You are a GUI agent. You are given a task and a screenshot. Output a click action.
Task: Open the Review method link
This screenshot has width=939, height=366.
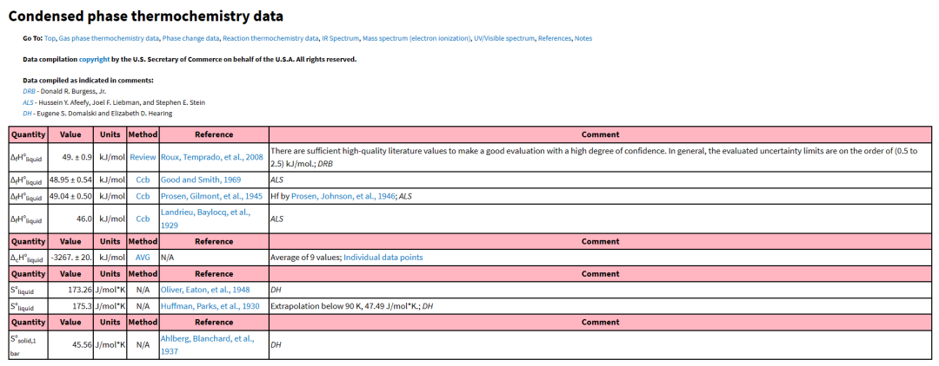coord(143,157)
